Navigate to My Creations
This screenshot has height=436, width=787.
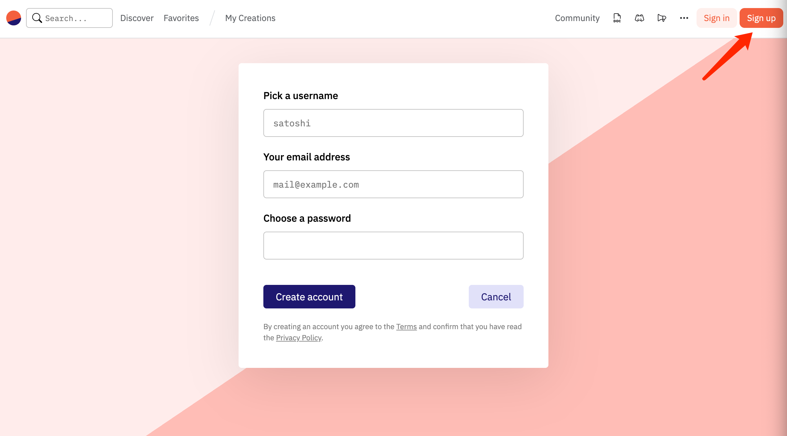point(250,18)
